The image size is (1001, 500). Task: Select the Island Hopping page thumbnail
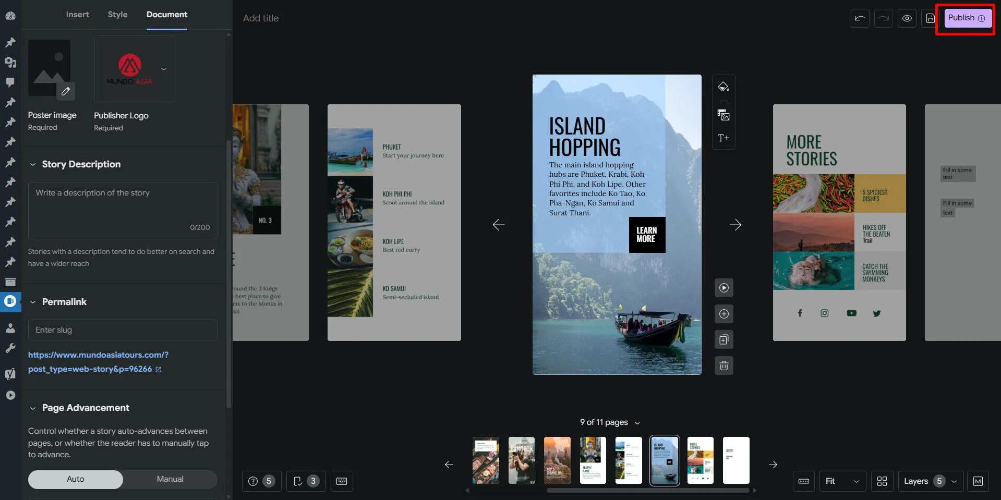click(664, 460)
